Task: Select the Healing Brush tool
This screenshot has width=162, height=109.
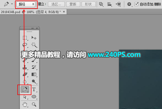Action: coord(25,60)
